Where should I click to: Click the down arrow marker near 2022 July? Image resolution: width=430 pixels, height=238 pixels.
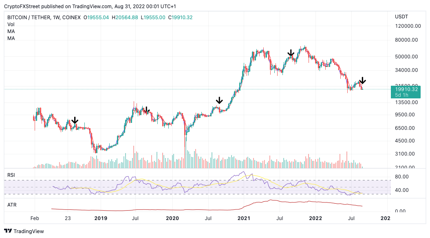(362, 80)
